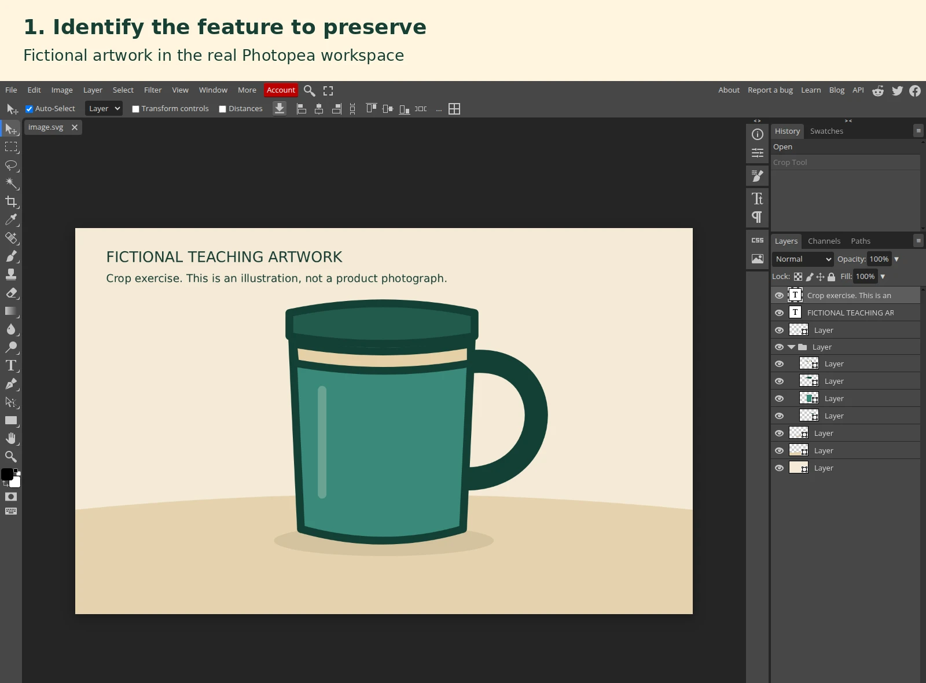This screenshot has width=926, height=683.
Task: Select the Pen tool
Action: [11, 384]
